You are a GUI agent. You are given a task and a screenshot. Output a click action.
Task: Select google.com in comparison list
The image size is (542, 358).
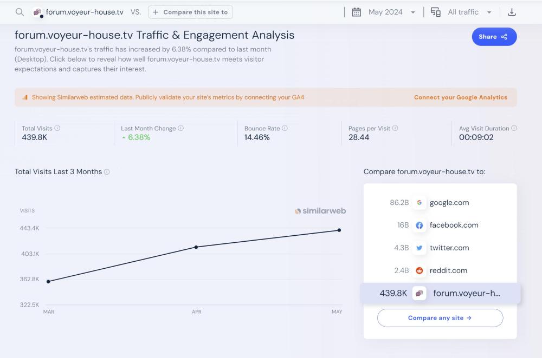click(x=449, y=203)
